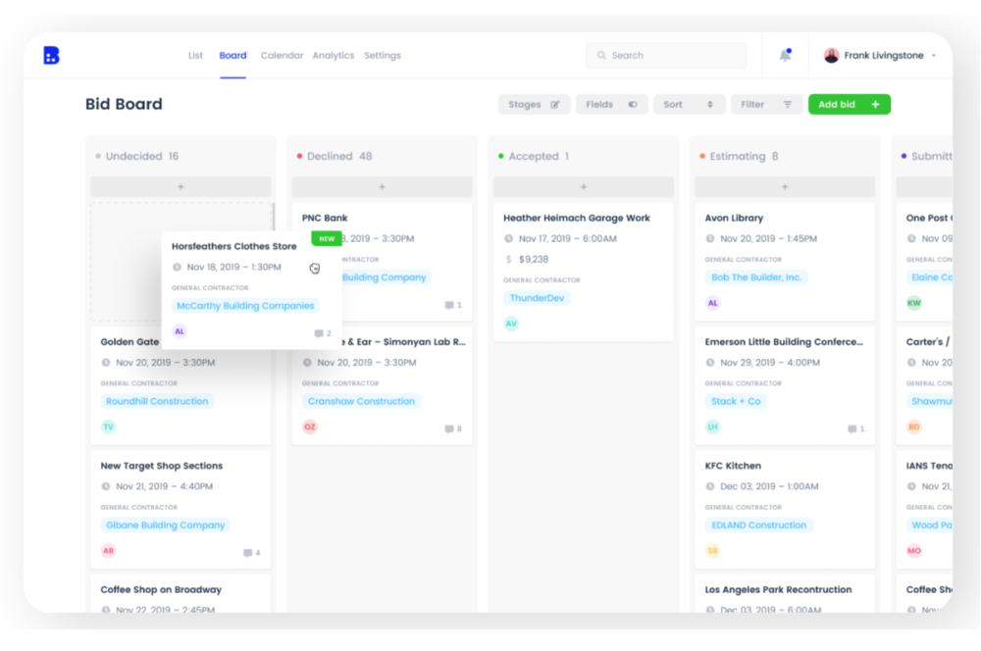Click the Gilbane Building Company tag
This screenshot has height=651, width=981.
point(165,526)
